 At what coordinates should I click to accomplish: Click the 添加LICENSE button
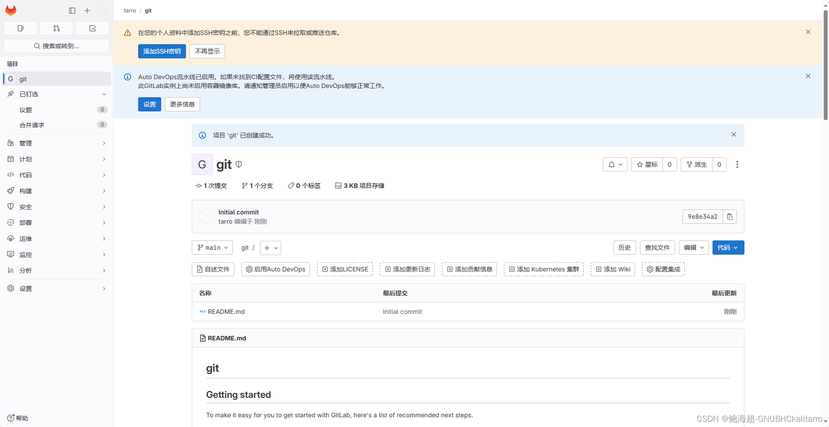[x=345, y=269]
